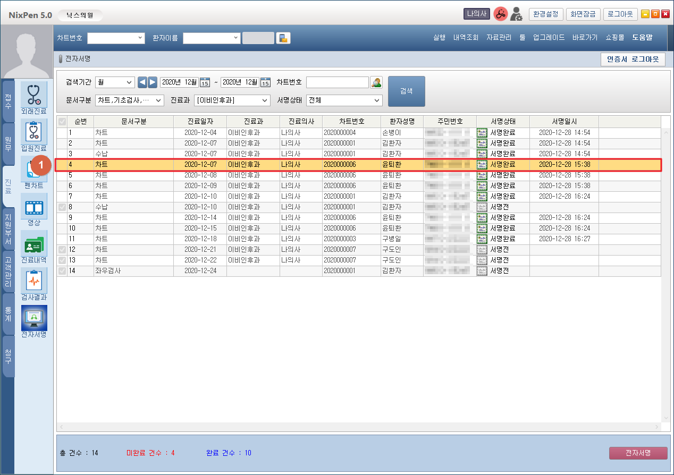Open the start date calendar picker icon

pos(205,82)
